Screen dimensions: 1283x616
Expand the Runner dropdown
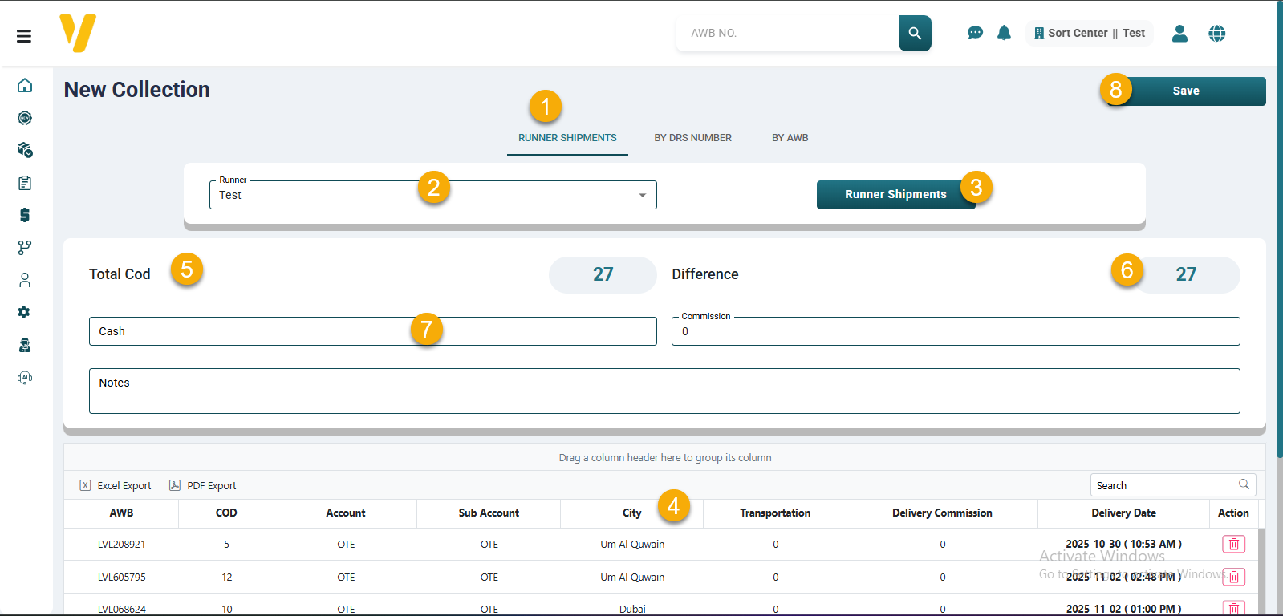(642, 195)
